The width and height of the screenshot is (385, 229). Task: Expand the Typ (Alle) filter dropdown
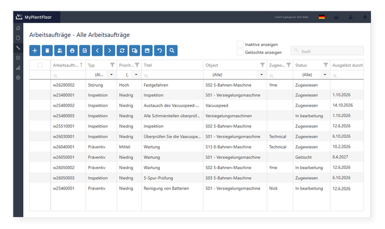point(111,75)
